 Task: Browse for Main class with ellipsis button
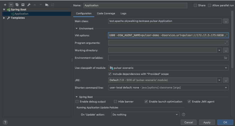pyautogui.click(x=226, y=21)
